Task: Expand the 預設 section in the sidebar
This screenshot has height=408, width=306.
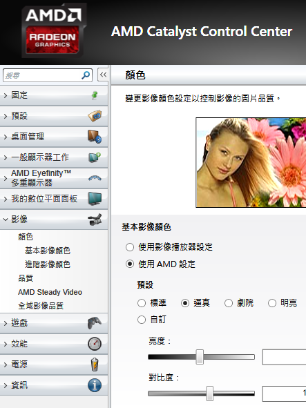Action: (54, 116)
